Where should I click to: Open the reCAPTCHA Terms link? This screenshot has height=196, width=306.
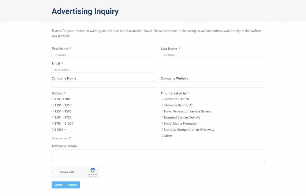(95, 176)
